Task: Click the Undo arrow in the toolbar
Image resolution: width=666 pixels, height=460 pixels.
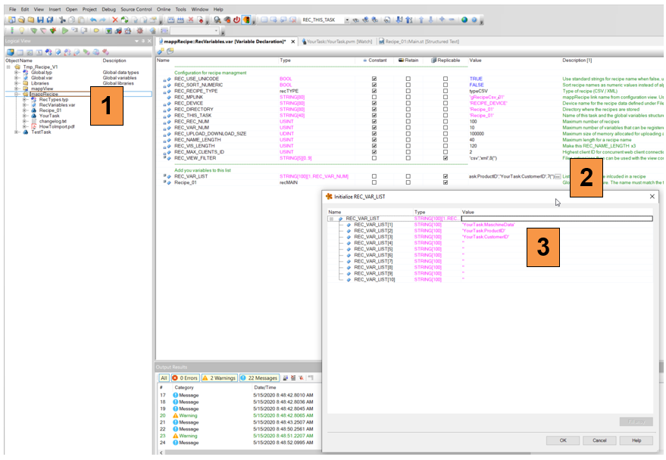Action: click(x=93, y=20)
